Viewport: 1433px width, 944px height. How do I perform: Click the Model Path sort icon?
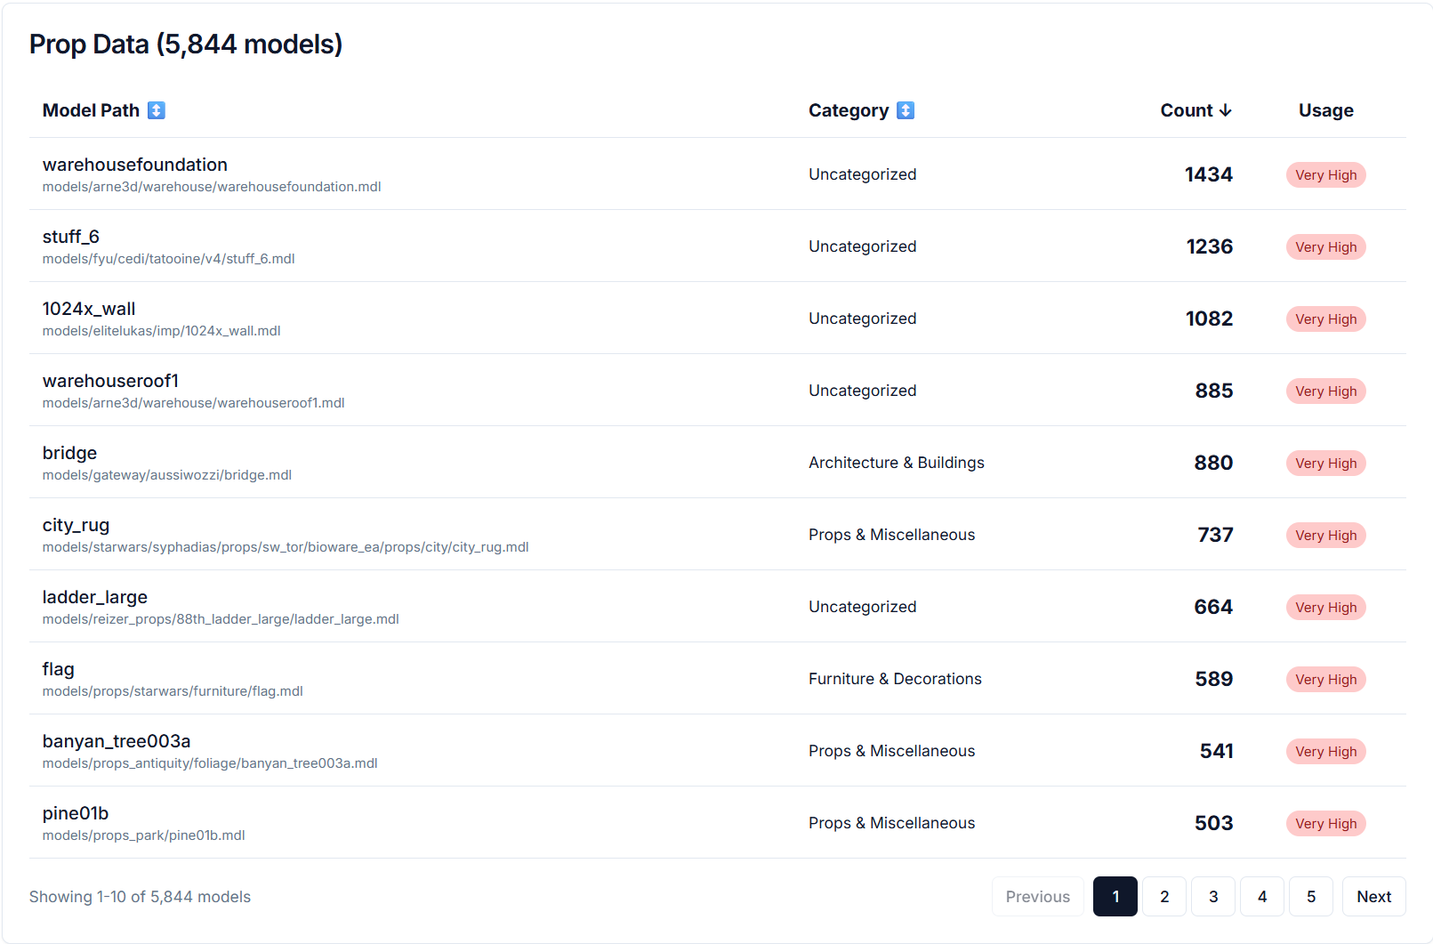[157, 110]
